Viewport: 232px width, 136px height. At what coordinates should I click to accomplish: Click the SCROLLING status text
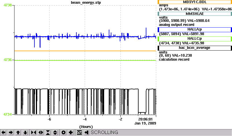104,133
